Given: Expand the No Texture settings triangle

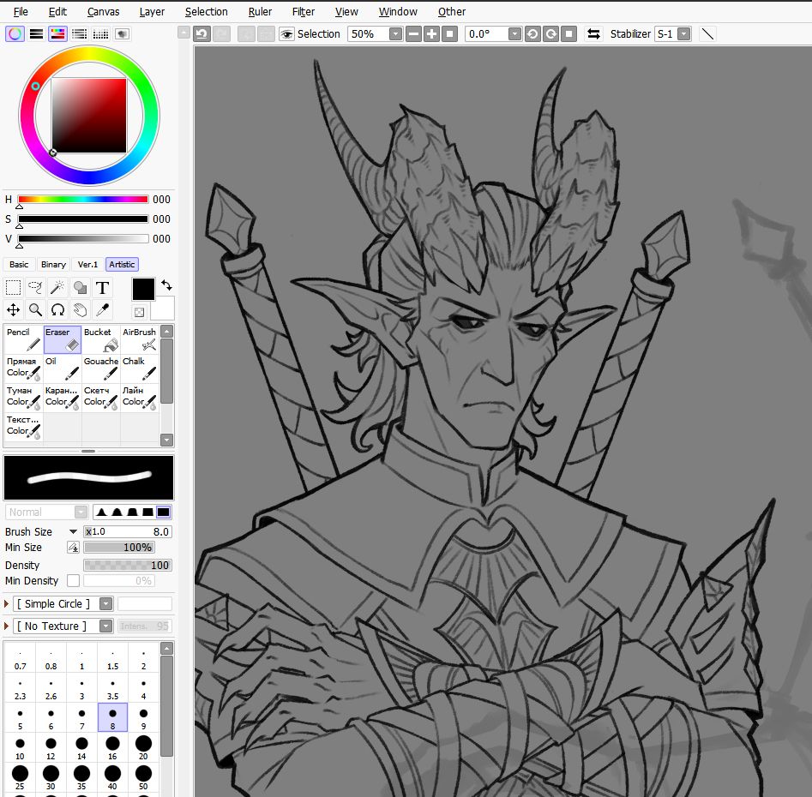Looking at the screenshot, I should pos(6,626).
